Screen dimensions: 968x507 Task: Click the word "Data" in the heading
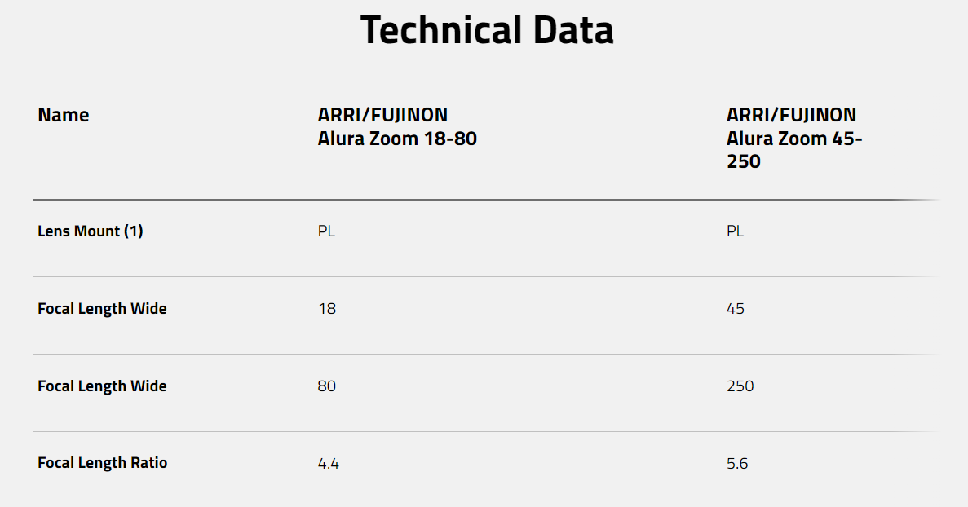coord(573,30)
